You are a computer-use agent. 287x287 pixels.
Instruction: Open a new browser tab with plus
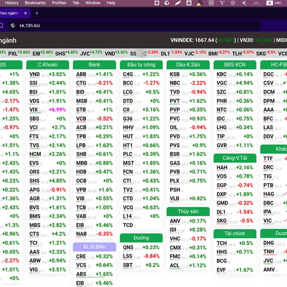[37, 13]
